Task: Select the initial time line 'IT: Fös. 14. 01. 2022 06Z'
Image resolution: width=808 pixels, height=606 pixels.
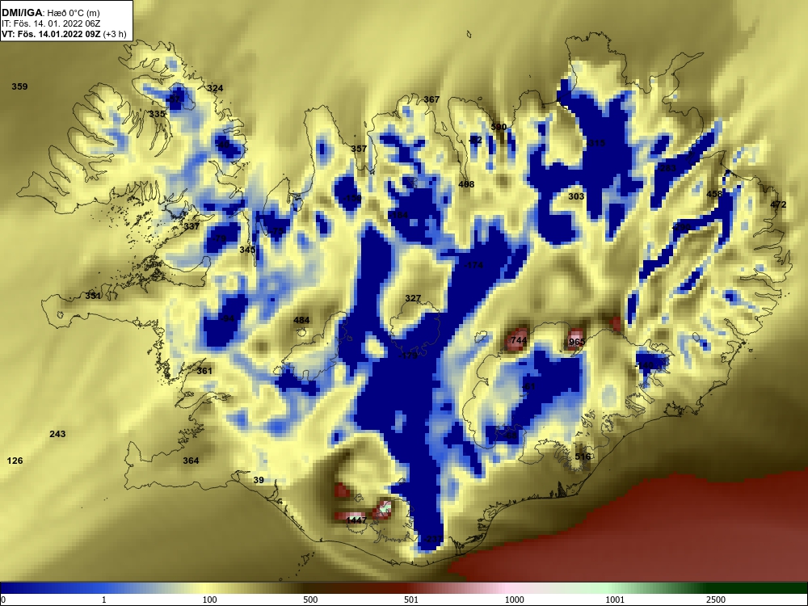Action: click(x=50, y=23)
